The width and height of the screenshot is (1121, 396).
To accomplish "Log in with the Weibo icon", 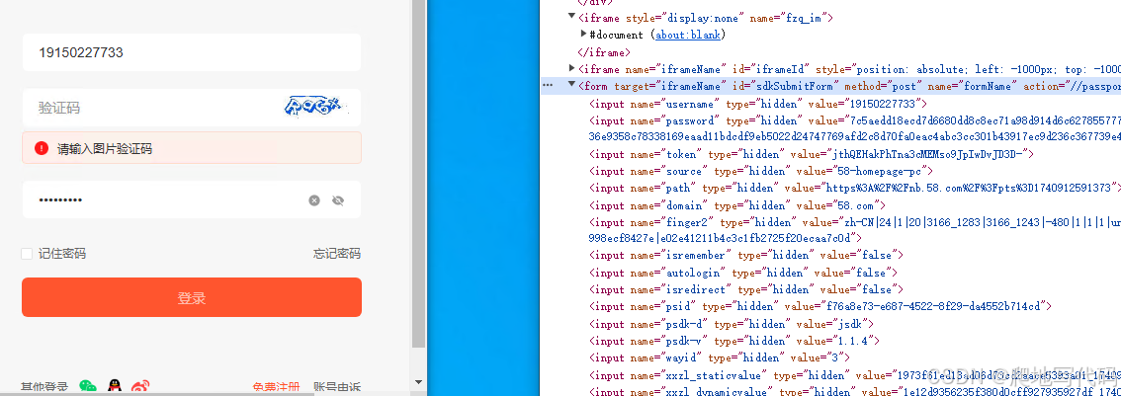I will click(x=140, y=387).
